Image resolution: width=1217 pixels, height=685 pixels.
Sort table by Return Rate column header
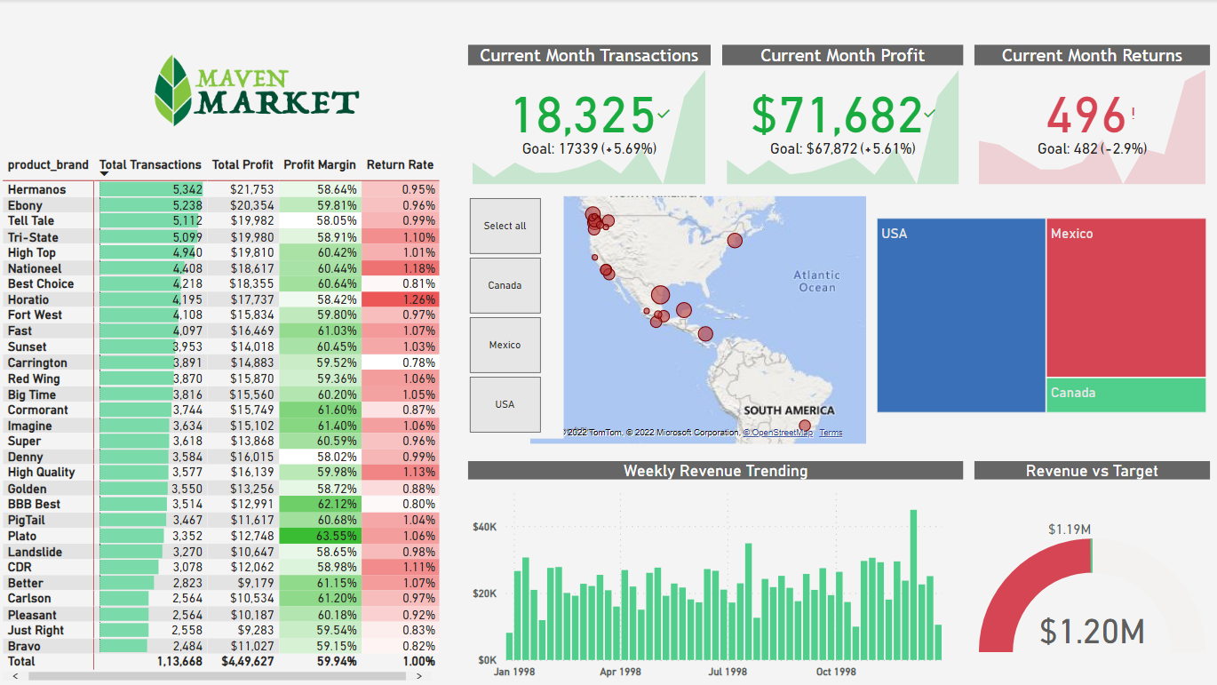point(400,164)
